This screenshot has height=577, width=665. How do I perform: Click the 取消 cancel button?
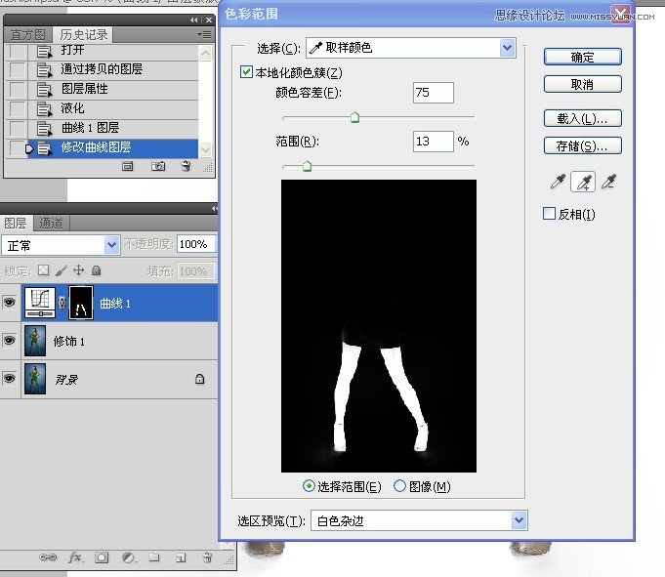click(x=583, y=84)
